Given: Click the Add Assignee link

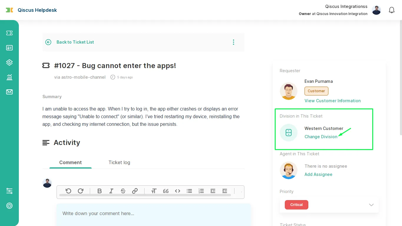Looking at the screenshot, I should [x=318, y=174].
